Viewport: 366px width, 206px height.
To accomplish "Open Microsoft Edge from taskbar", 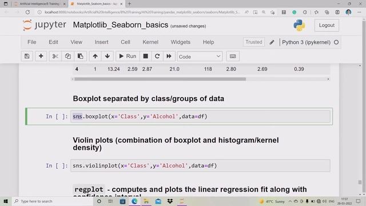I will pos(134,201).
